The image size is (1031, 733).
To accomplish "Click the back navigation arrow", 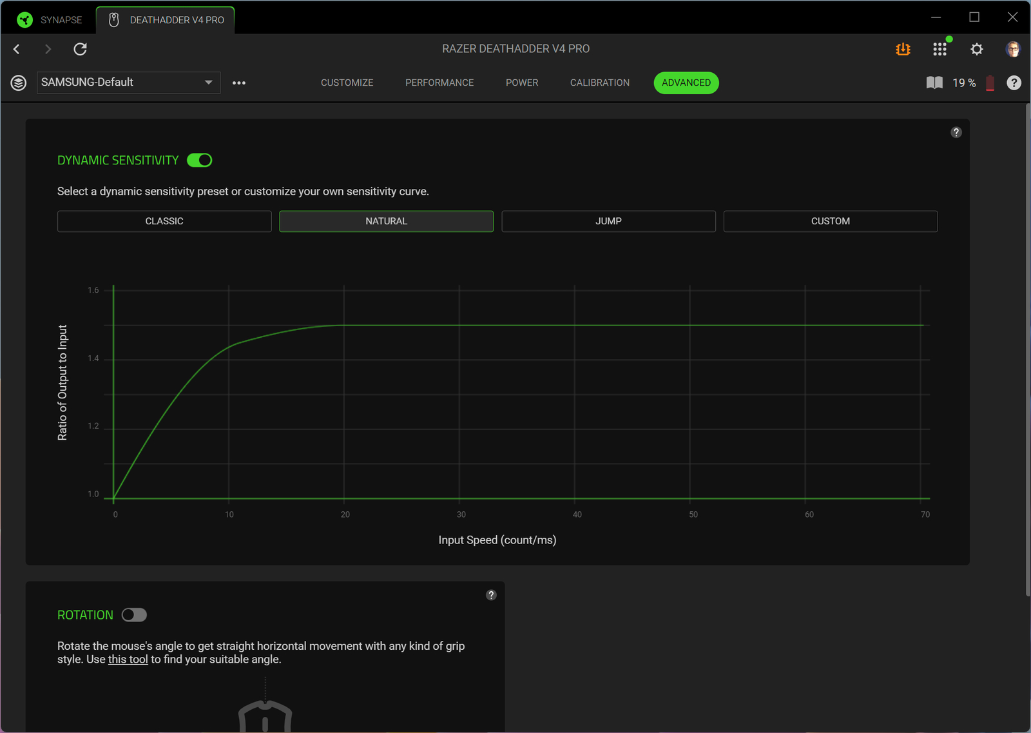I will [x=17, y=49].
